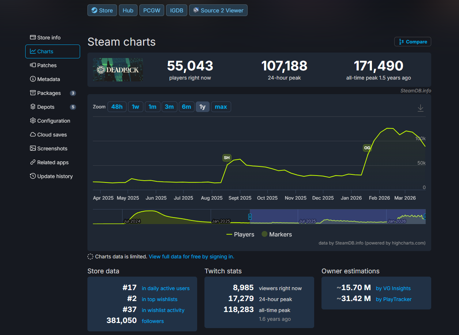Click the Steam icon in Store button
The width and height of the screenshot is (459, 335).
(94, 10)
